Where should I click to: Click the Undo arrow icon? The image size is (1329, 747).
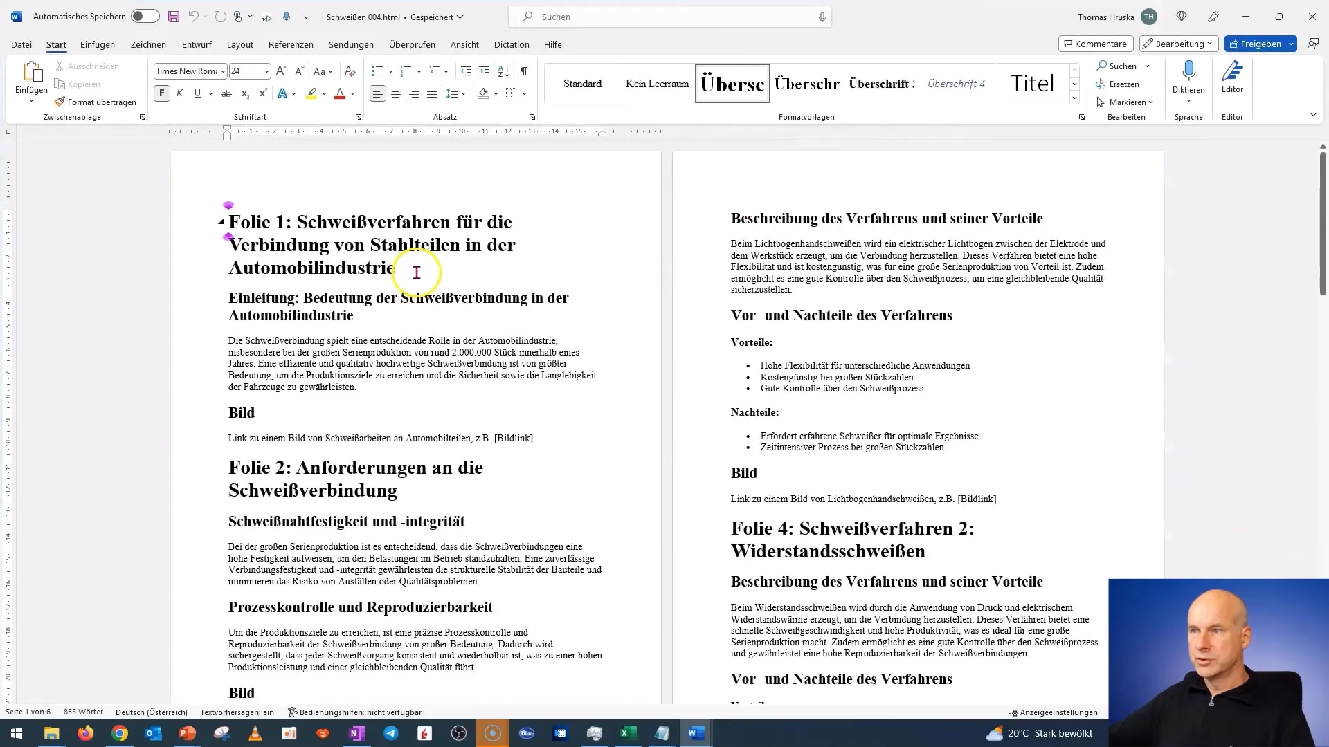(x=194, y=17)
